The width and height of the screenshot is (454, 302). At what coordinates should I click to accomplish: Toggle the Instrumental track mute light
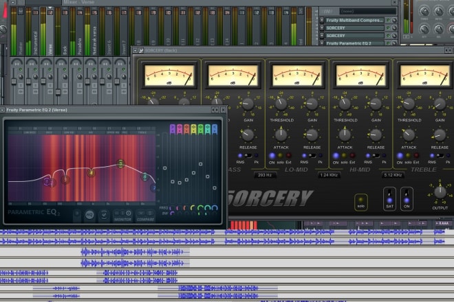click(35, 69)
